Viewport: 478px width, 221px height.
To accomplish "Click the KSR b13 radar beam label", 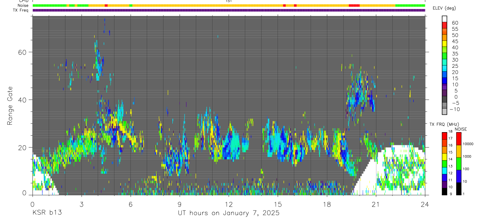I will 47,213.
